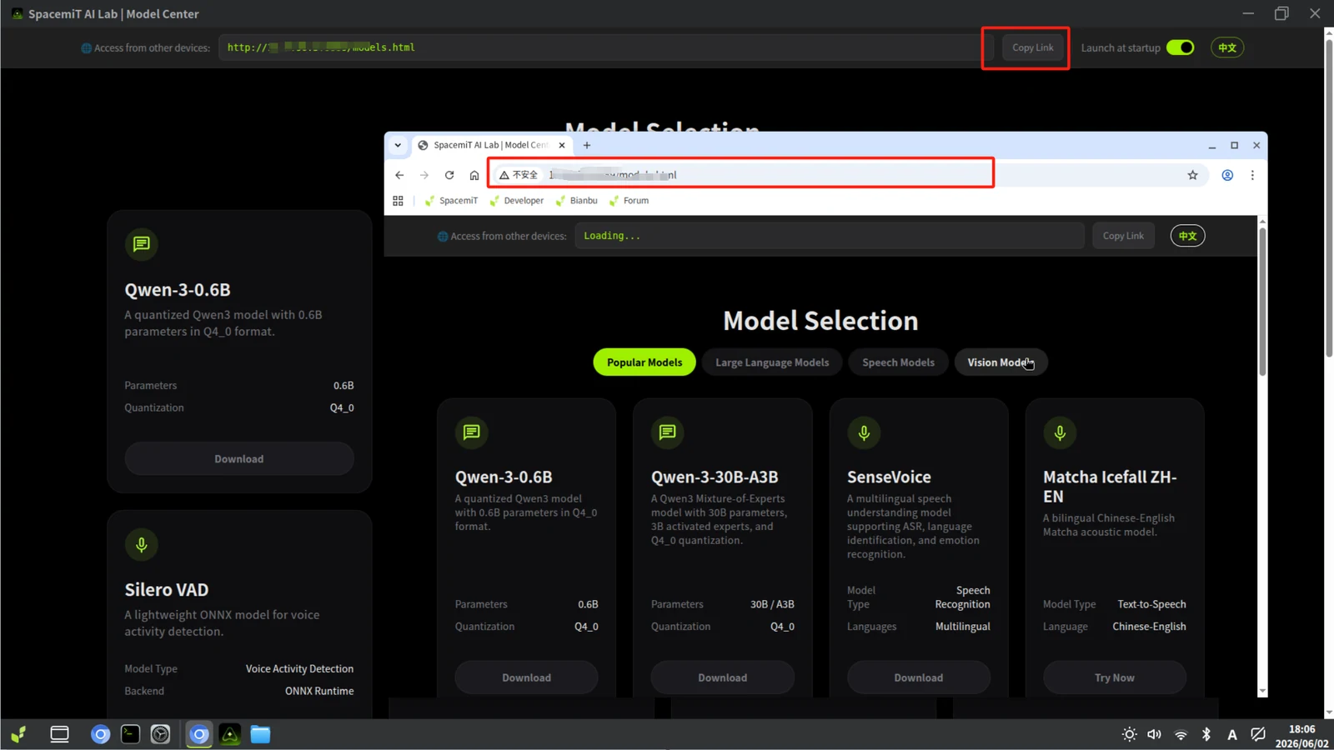Image resolution: width=1334 pixels, height=750 pixels.
Task: Download Qwen-3-0.6B in the browser page
Action: [526, 677]
